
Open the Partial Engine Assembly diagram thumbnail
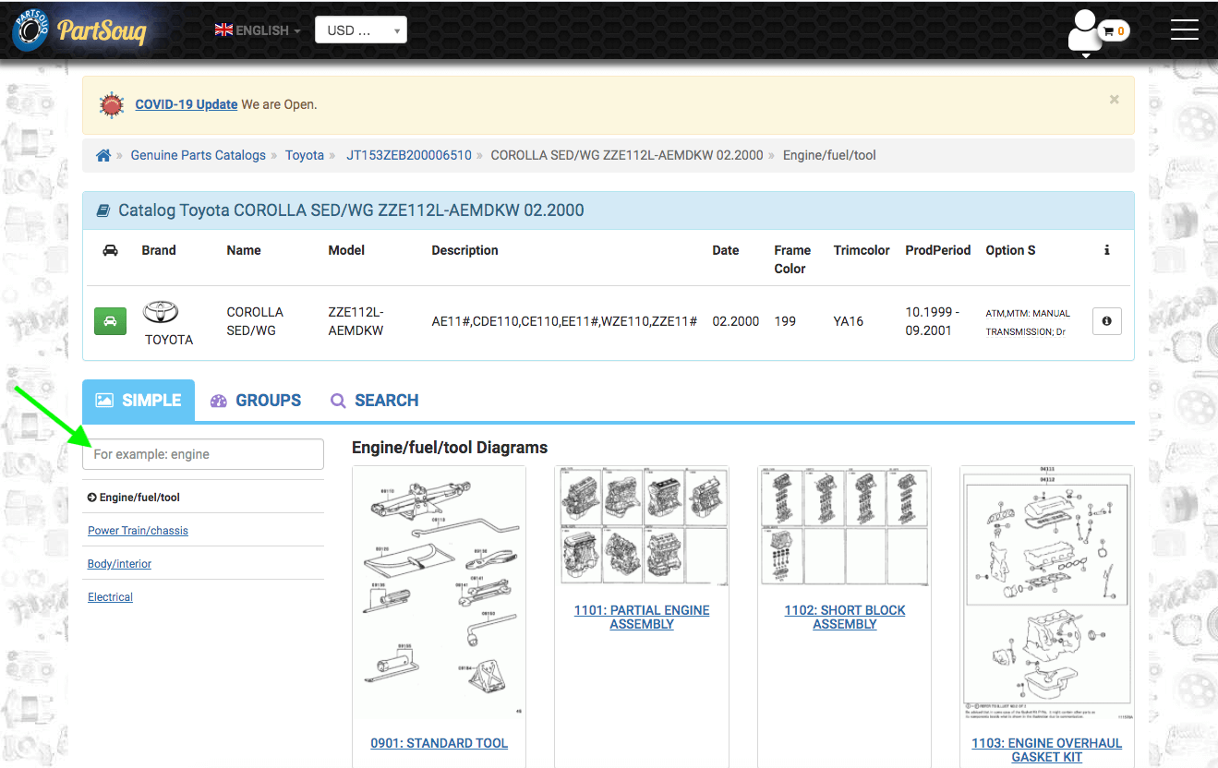(642, 527)
